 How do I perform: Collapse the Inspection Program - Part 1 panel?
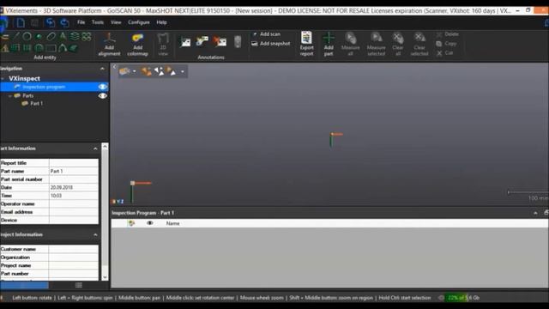[x=535, y=213]
